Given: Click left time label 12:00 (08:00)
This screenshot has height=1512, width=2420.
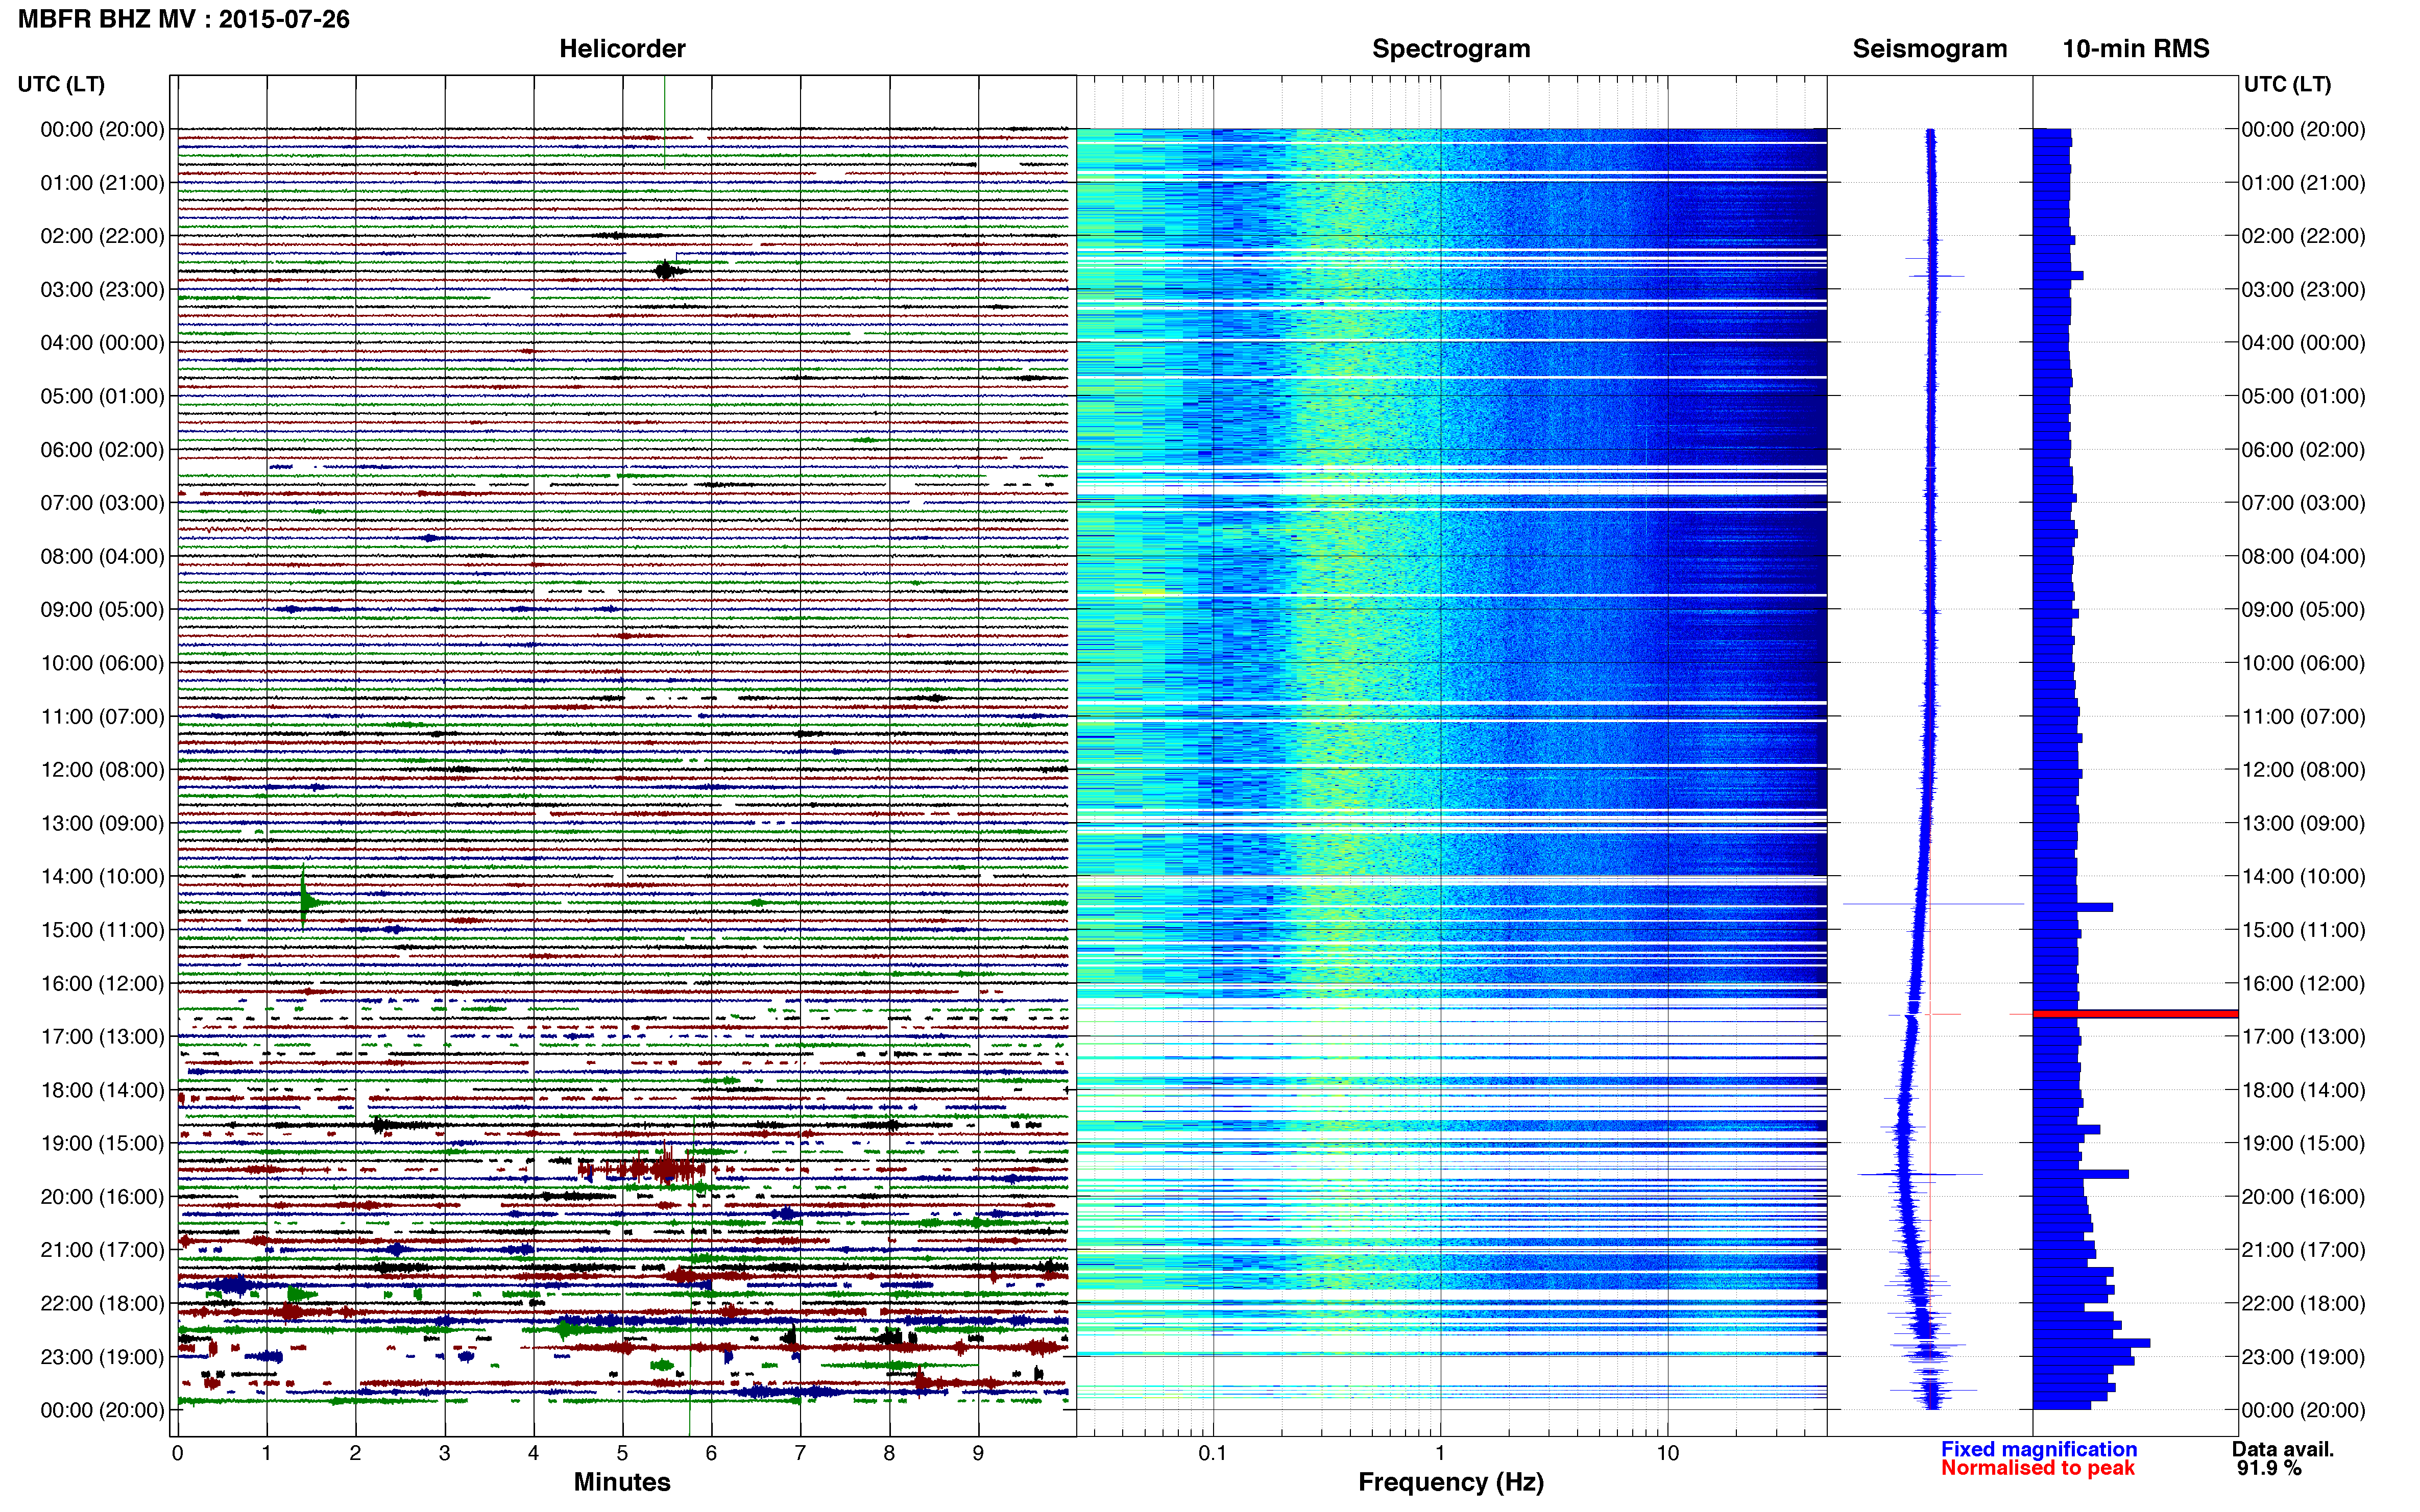Looking at the screenshot, I should point(102,770).
